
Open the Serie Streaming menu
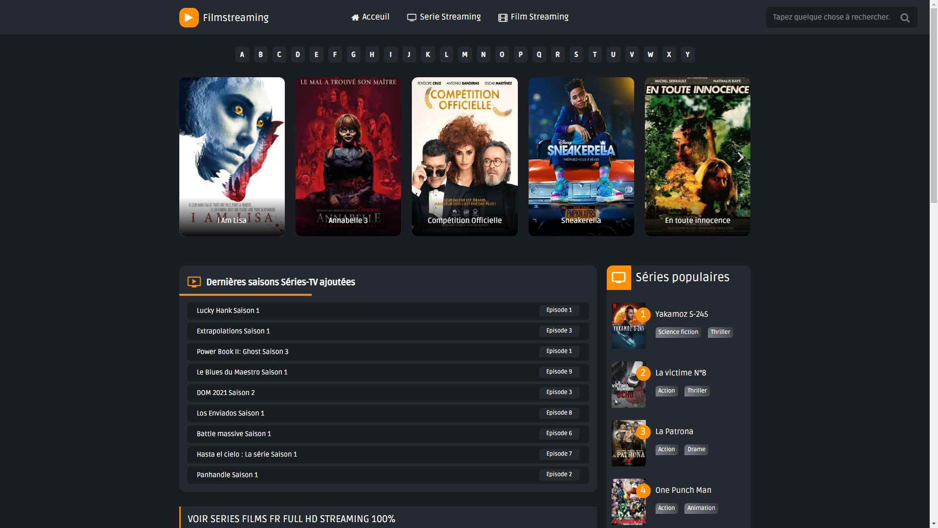444,17
